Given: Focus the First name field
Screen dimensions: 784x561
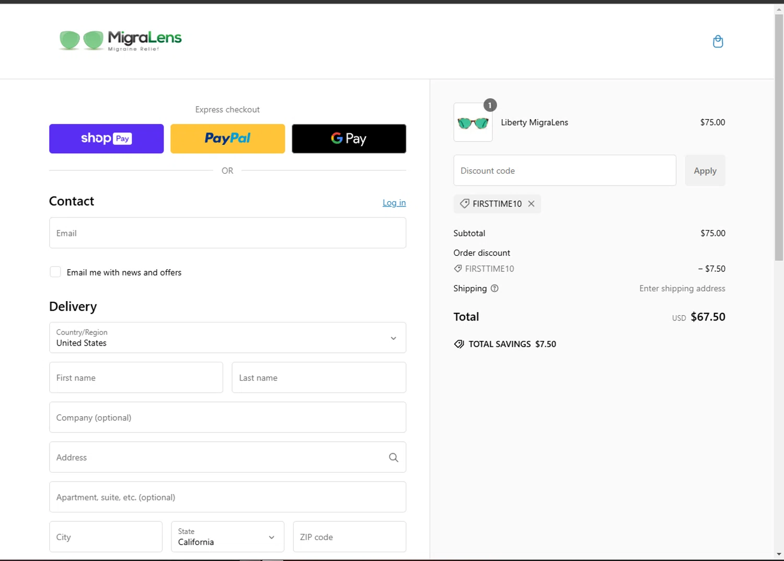Looking at the screenshot, I should tap(136, 377).
